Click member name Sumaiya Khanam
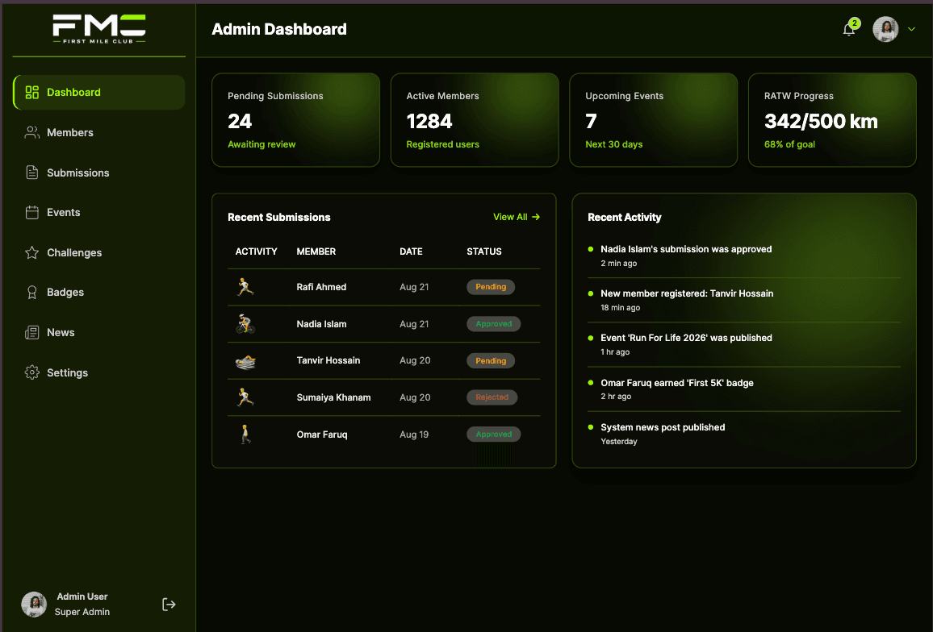Screen dimensions: 933x632 tap(334, 397)
